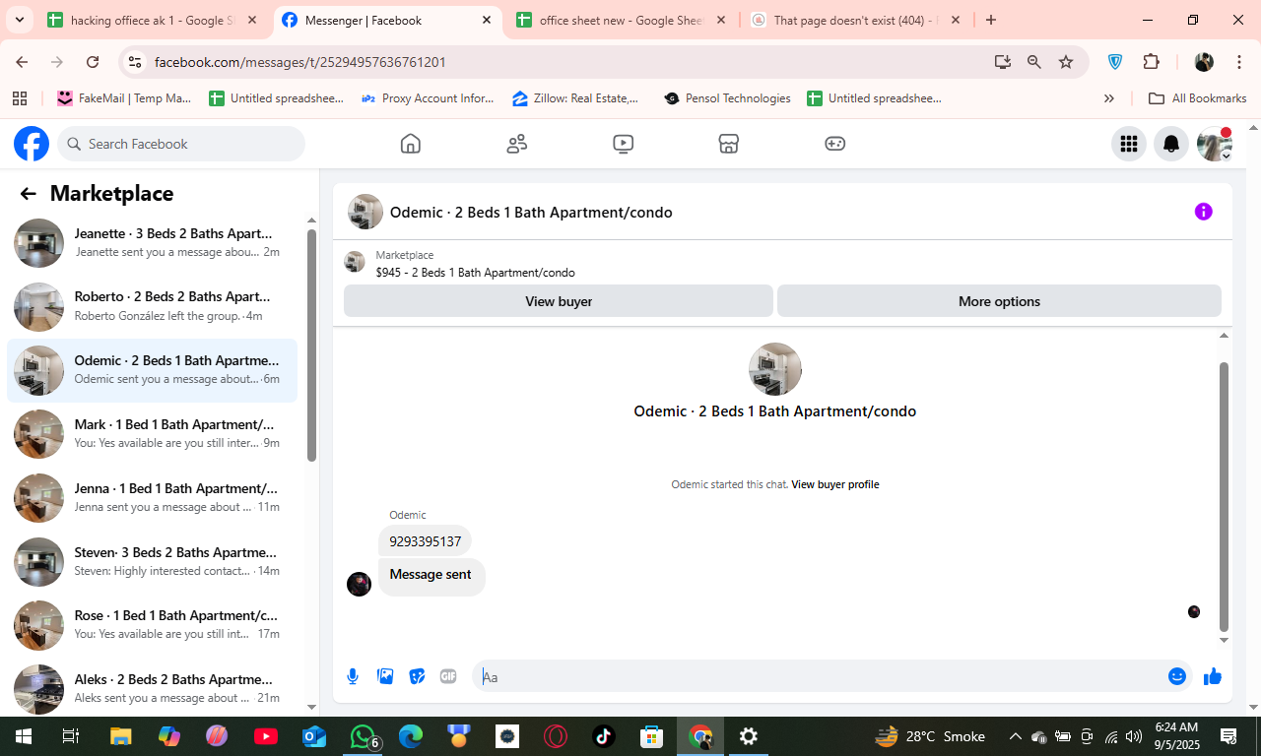Open the notifications bell icon

1171,144
